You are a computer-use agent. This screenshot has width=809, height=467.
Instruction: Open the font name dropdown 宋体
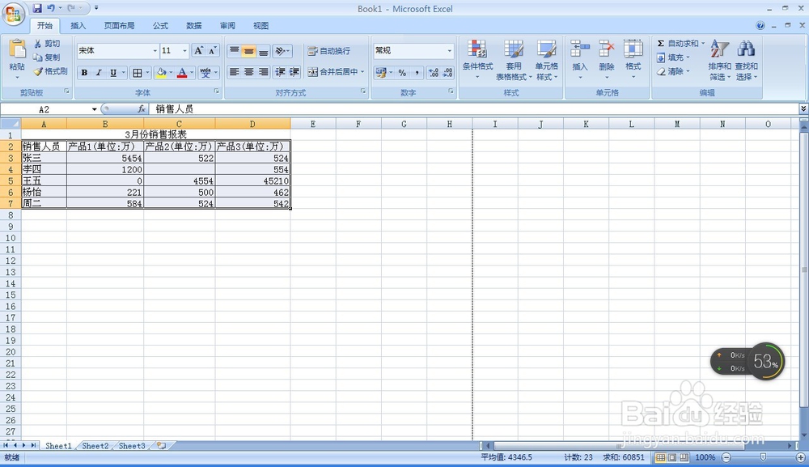155,50
